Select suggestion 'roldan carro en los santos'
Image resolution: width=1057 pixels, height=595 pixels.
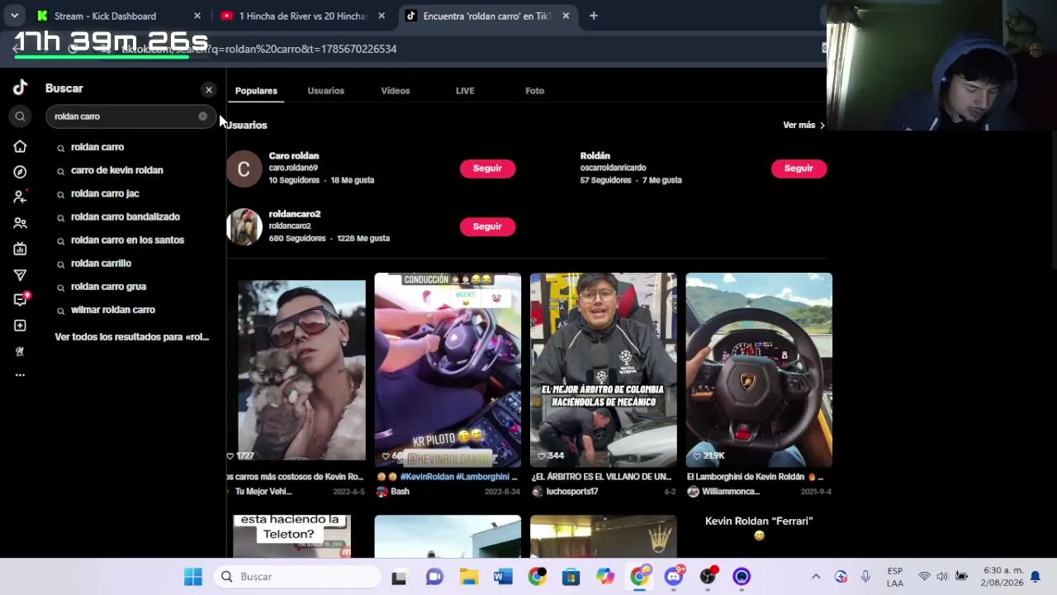tap(127, 240)
